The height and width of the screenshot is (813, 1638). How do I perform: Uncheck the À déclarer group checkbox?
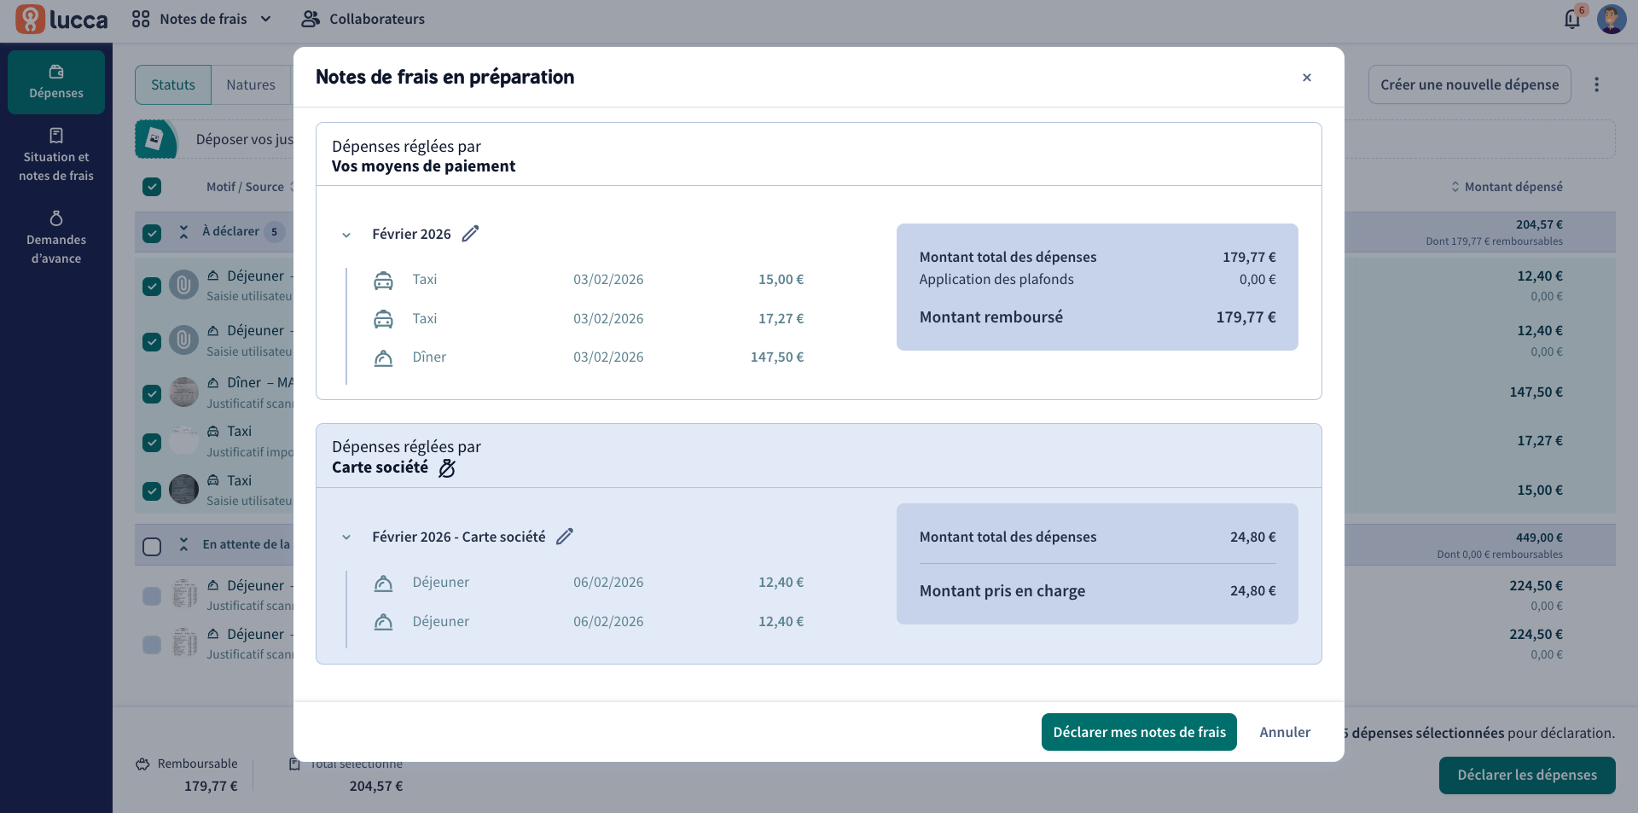point(152,233)
